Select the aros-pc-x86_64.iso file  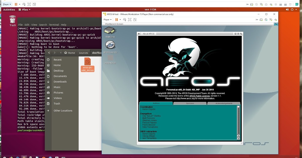[x=87, y=63]
